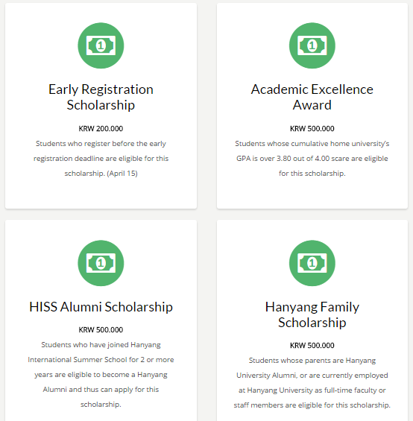
Task: Select the Hanyang Family Scholarship title
Action: point(312,314)
